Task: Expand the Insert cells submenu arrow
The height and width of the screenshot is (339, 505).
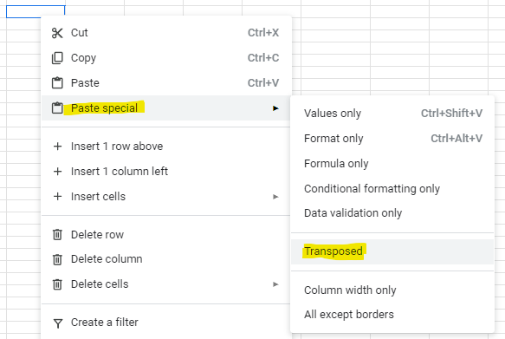Action: (x=275, y=197)
